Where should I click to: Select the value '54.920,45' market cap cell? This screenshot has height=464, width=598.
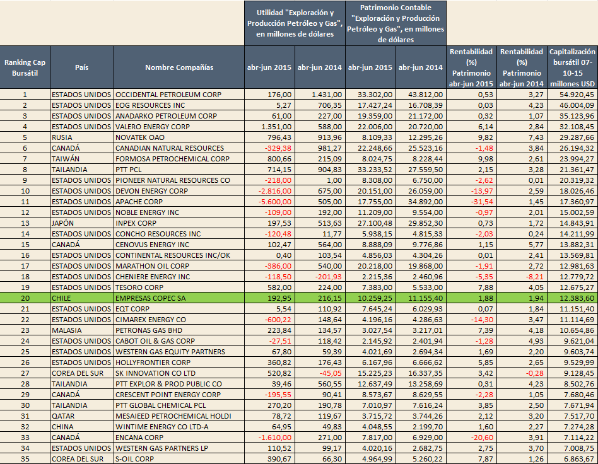572,95
